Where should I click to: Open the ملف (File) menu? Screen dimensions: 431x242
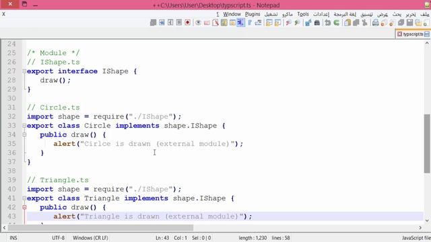(425, 14)
